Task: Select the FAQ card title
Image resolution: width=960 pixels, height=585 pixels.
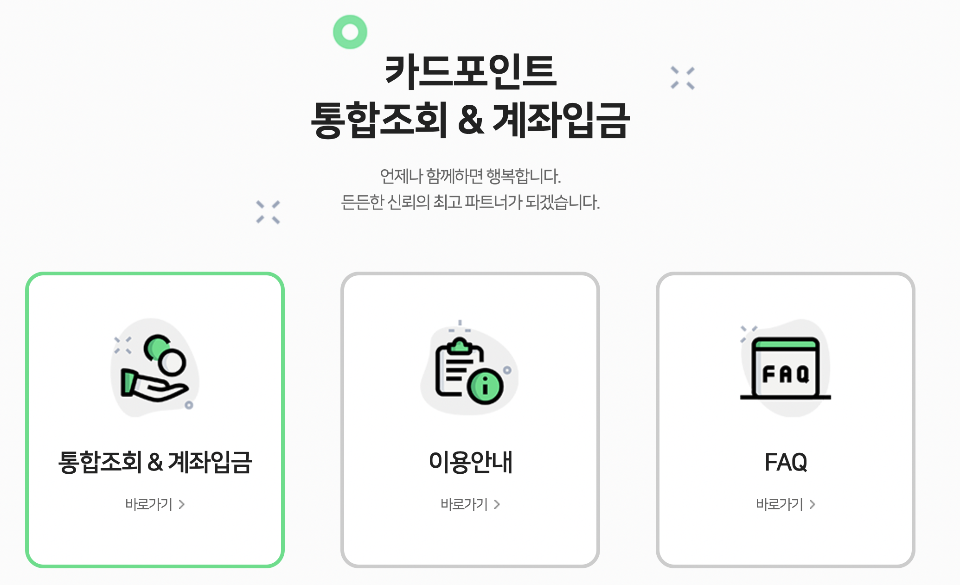Action: point(786,462)
